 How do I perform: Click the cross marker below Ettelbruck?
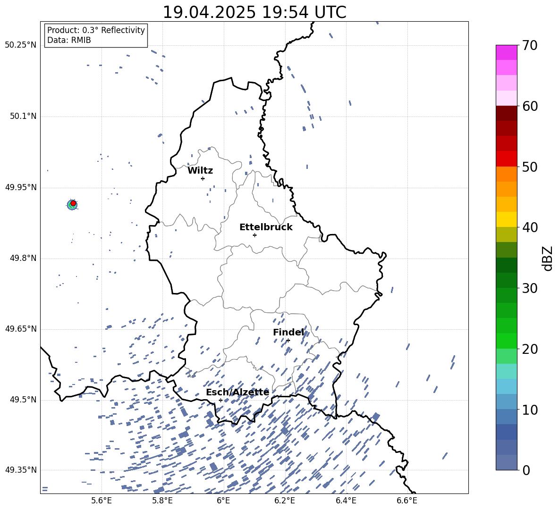[254, 235]
